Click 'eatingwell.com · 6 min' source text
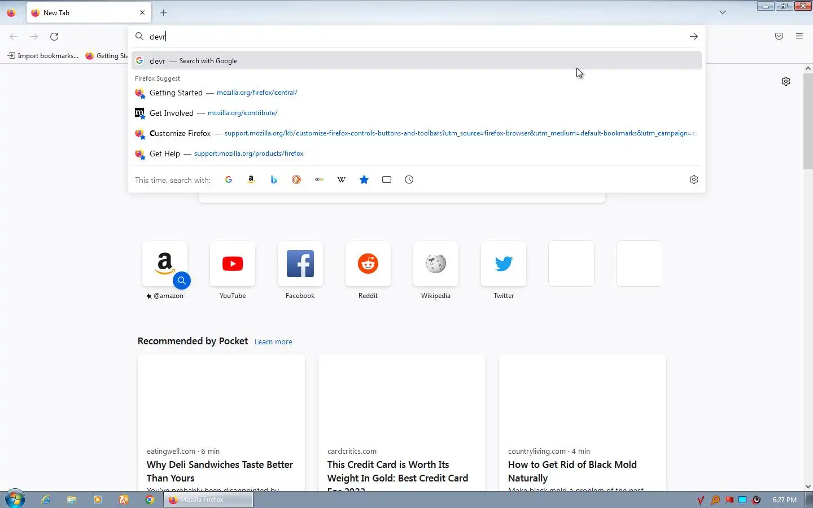This screenshot has width=813, height=508. (183, 451)
